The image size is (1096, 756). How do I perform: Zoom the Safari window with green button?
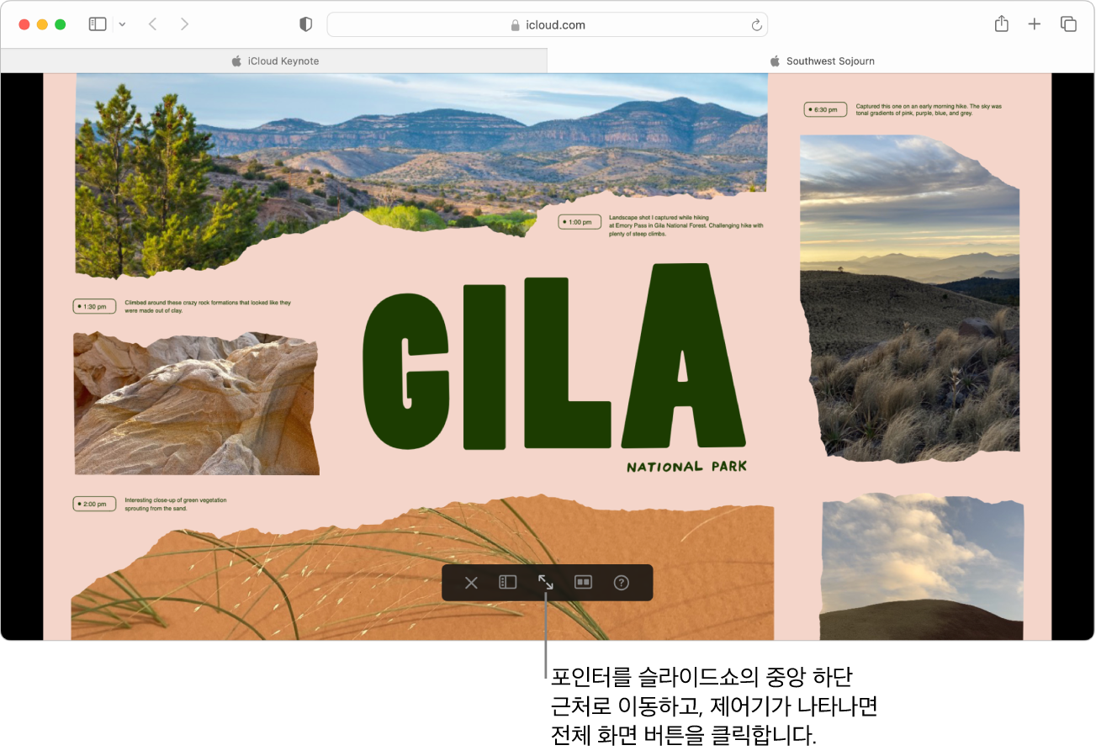(x=61, y=24)
